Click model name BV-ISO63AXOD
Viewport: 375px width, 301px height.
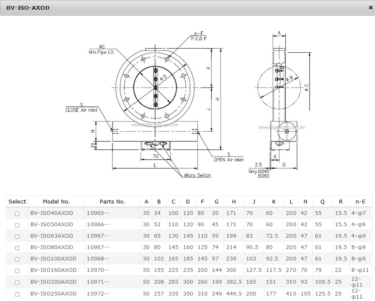pyautogui.click(x=52, y=236)
